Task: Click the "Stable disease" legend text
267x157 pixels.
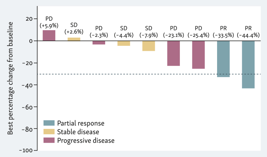Action: [x=78, y=132]
